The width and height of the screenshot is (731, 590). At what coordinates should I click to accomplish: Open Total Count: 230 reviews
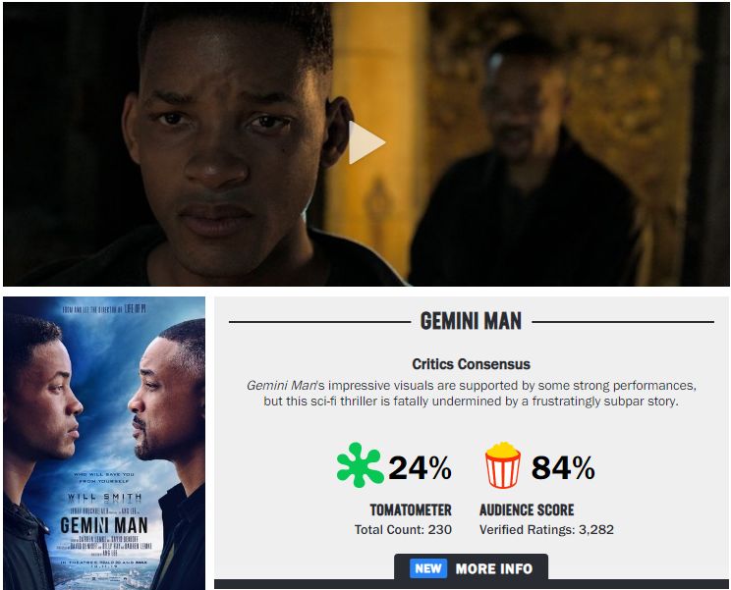click(403, 529)
